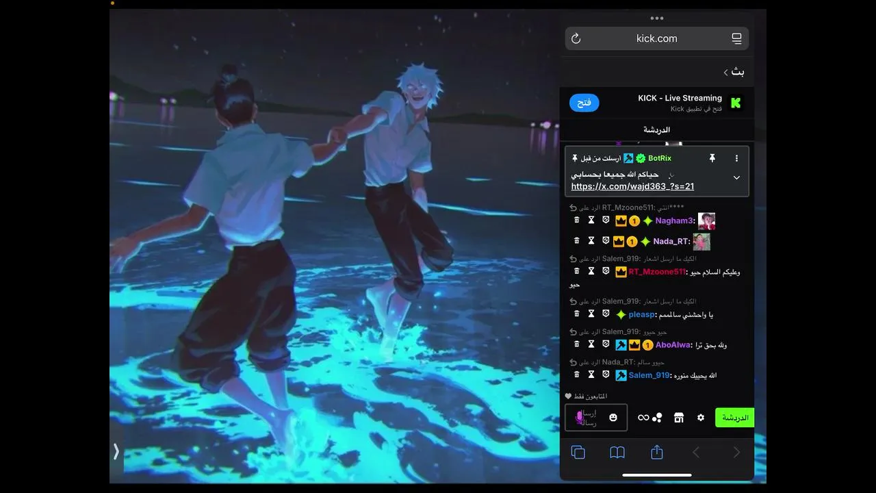Delete pleasp's message with trash icon
The image size is (876, 493).
click(x=576, y=314)
